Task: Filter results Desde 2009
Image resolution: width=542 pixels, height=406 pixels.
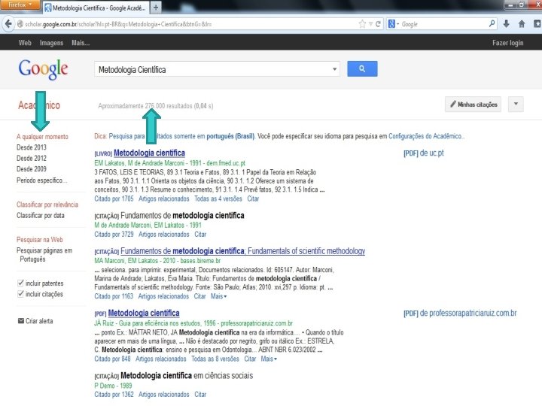Action: click(x=32, y=169)
